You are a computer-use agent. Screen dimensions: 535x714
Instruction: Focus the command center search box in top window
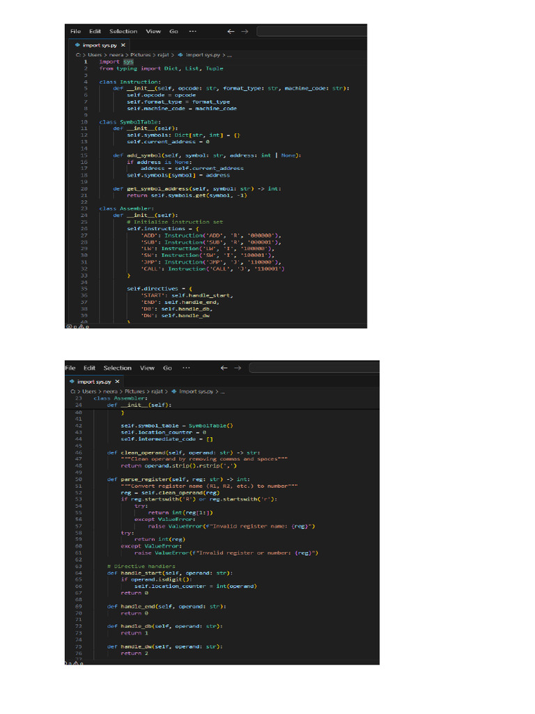[311, 31]
